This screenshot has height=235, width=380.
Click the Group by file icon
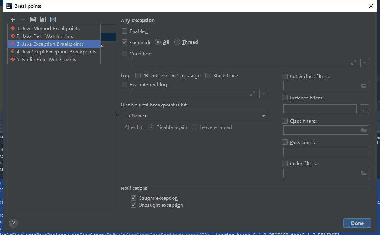43,20
